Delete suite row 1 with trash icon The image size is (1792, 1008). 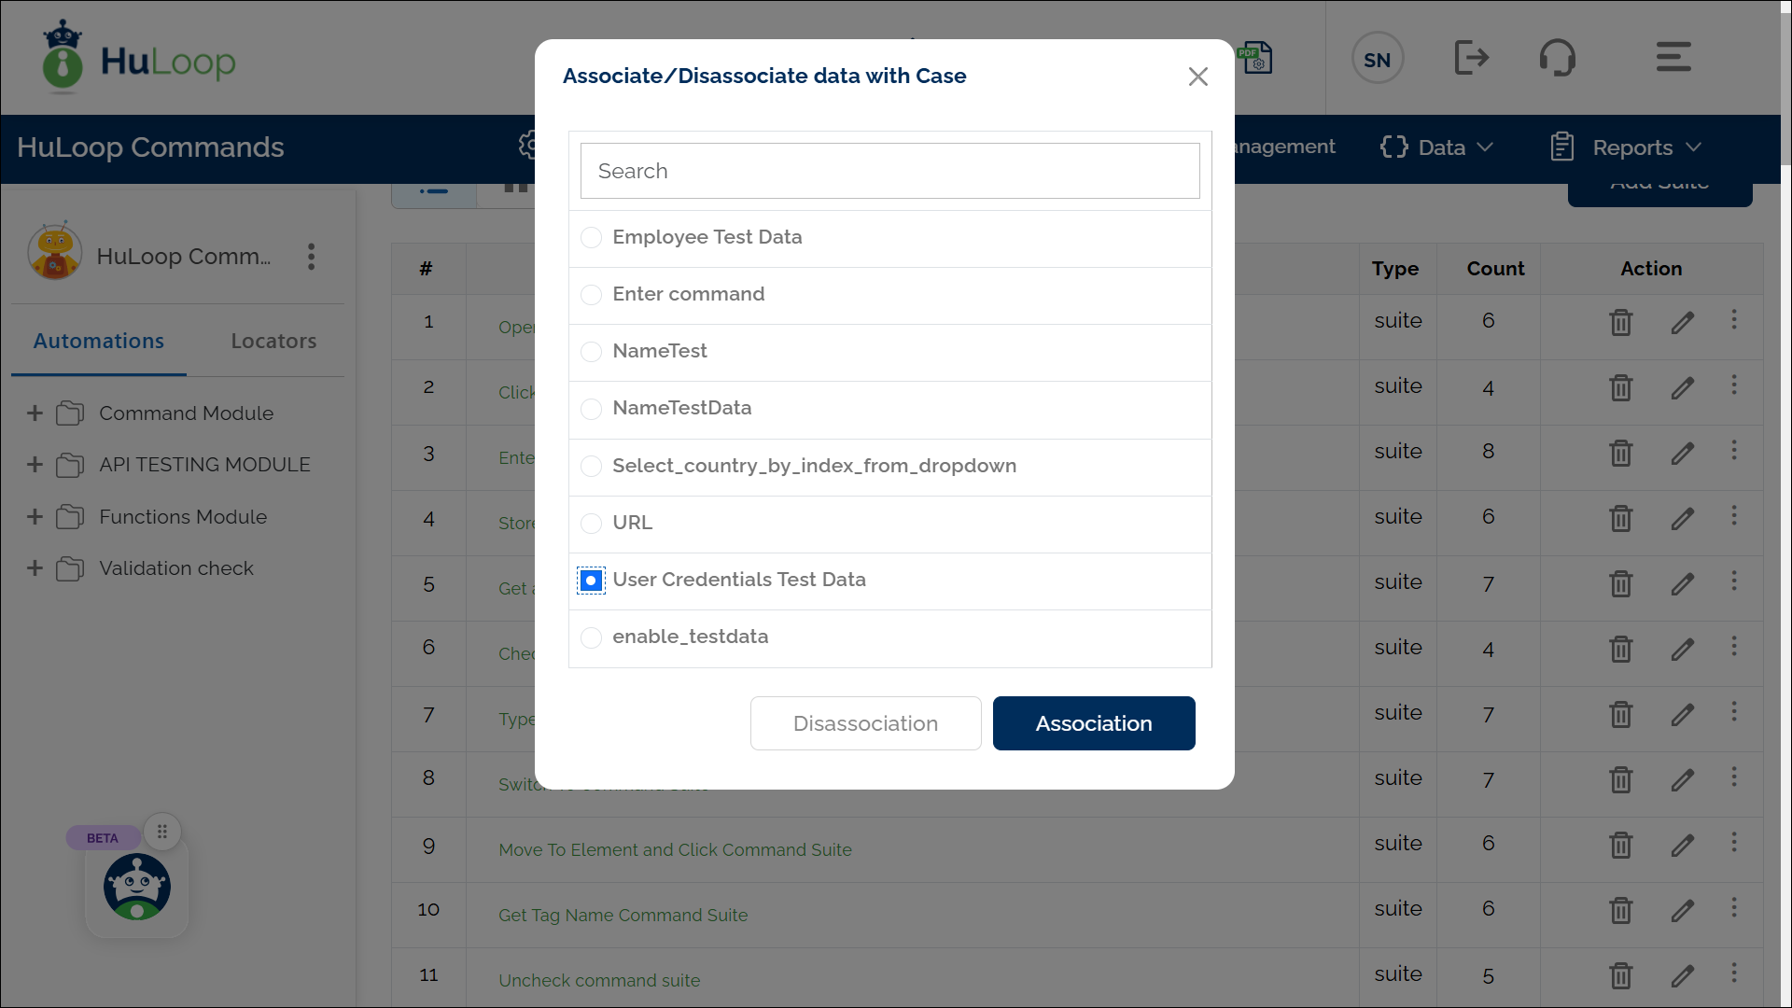click(x=1620, y=322)
